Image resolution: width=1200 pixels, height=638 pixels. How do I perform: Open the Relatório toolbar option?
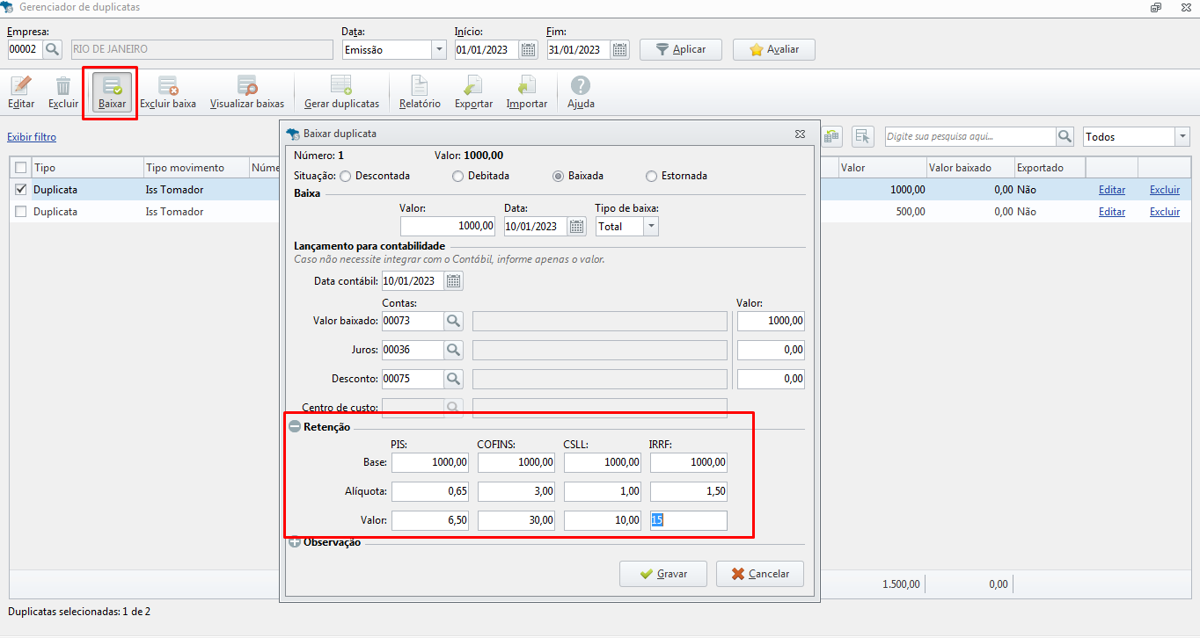pos(420,93)
